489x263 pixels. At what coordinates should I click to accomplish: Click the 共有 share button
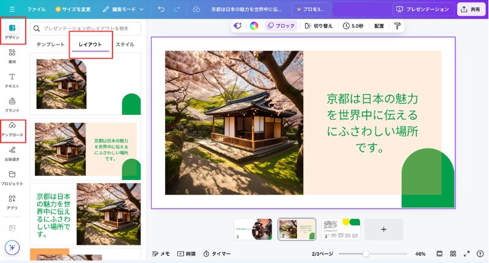click(471, 9)
